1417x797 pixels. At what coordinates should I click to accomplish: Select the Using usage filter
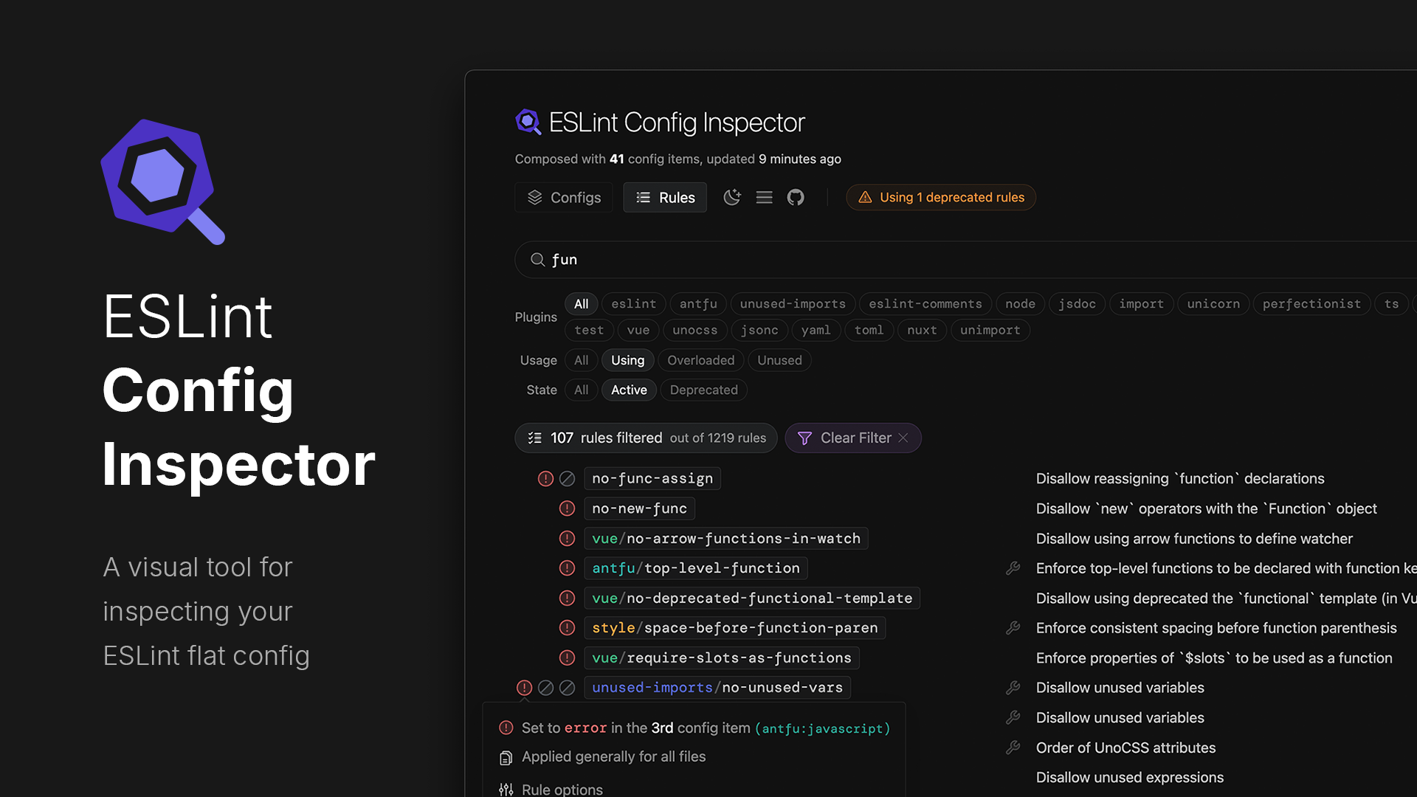click(x=628, y=360)
